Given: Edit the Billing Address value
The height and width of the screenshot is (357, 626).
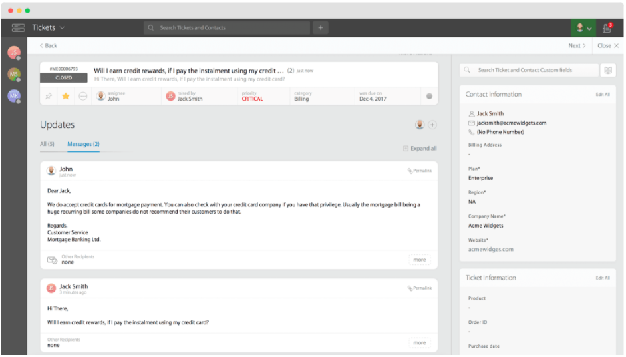Looking at the screenshot, I should coord(470,155).
